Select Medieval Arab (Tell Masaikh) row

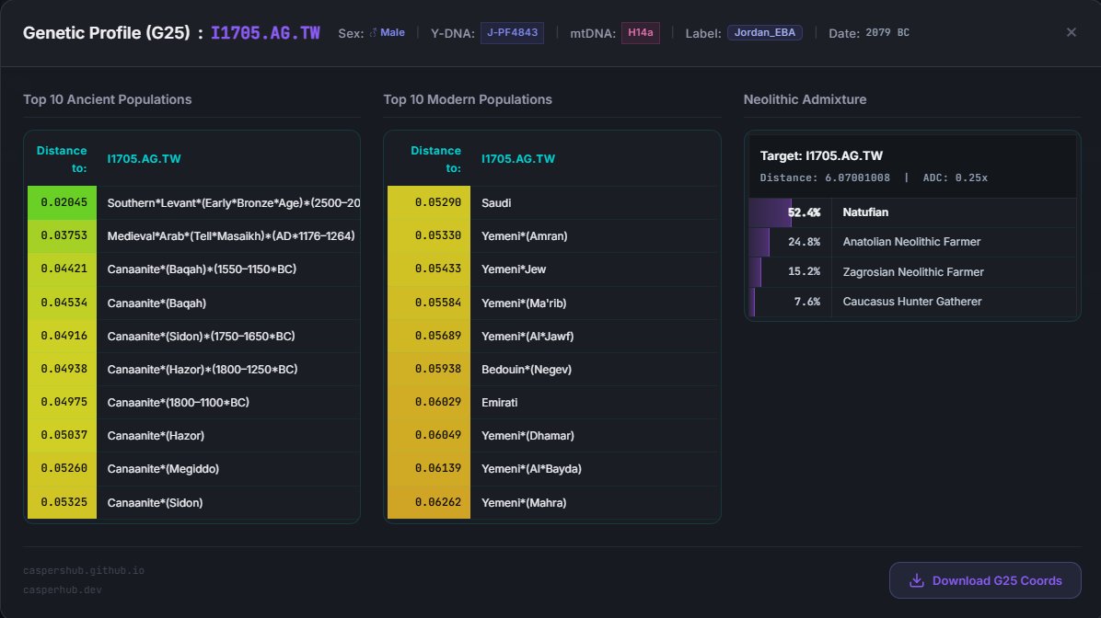pos(193,235)
